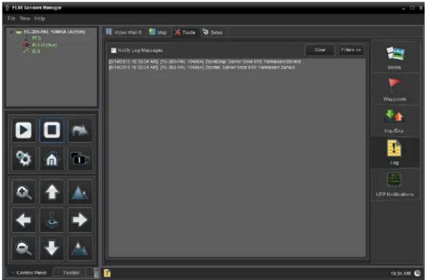Select the Tools tab
The height and width of the screenshot is (280, 425).
point(185,32)
